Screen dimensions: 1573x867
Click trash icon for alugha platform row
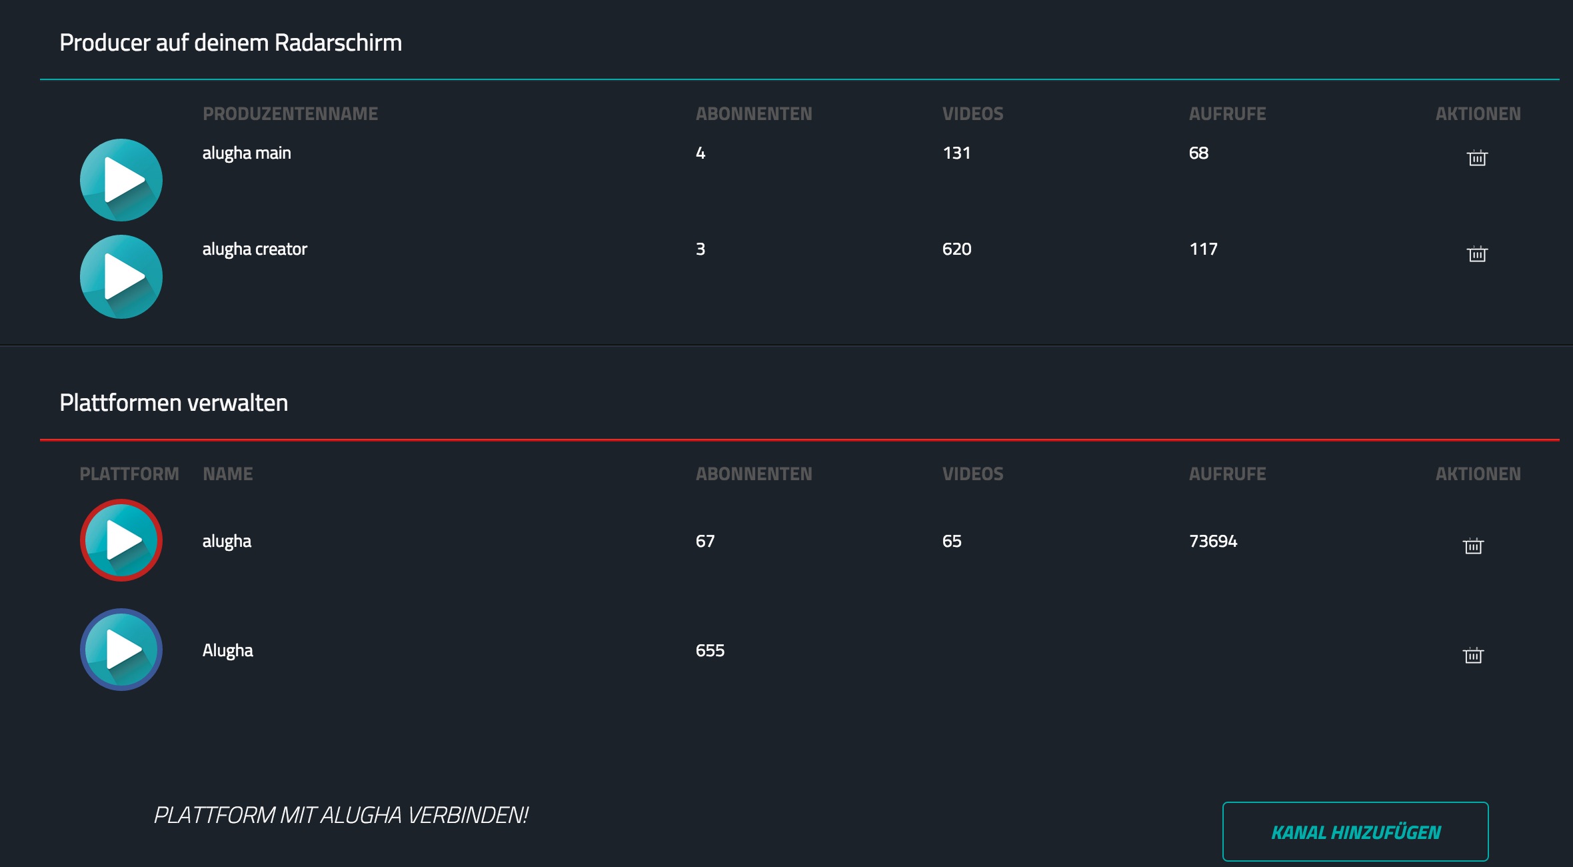pos(1473,546)
